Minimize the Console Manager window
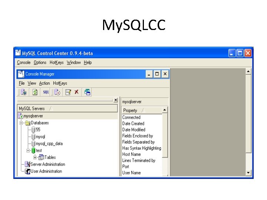Image resolution: width=267 pixels, height=200 pixels. point(149,74)
